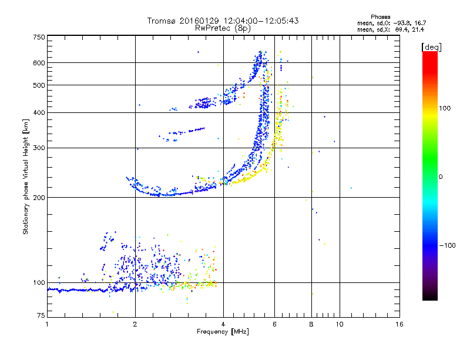Click the "Stationary phase Virtual Height [km]" label
Image resolution: width=470 pixels, height=353 pixels.
[26, 176]
